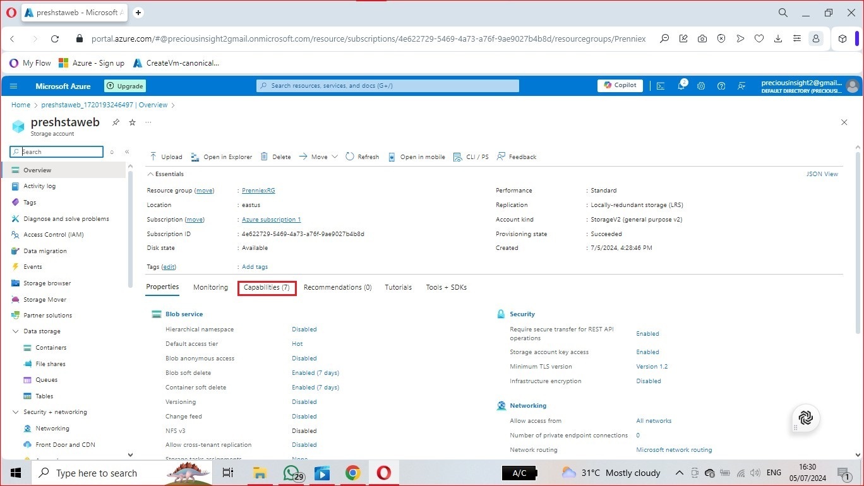This screenshot has height=486, width=864.
Task: Click Blob soft delete Enabled (7 days)
Action: (x=315, y=373)
